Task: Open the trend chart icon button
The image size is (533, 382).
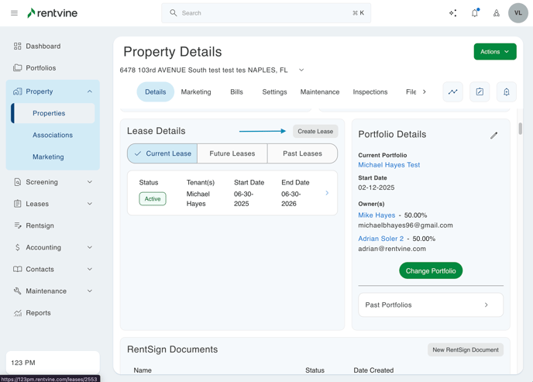Action: pos(453,92)
